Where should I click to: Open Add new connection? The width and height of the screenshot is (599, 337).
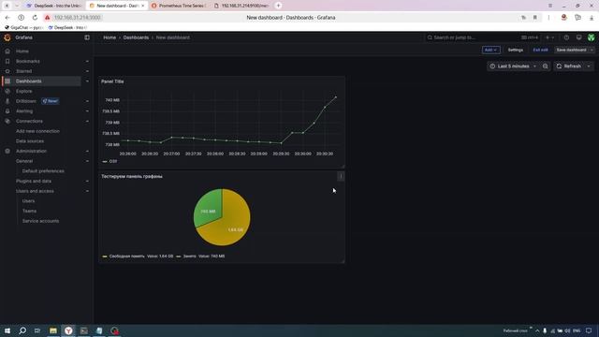[37, 131]
